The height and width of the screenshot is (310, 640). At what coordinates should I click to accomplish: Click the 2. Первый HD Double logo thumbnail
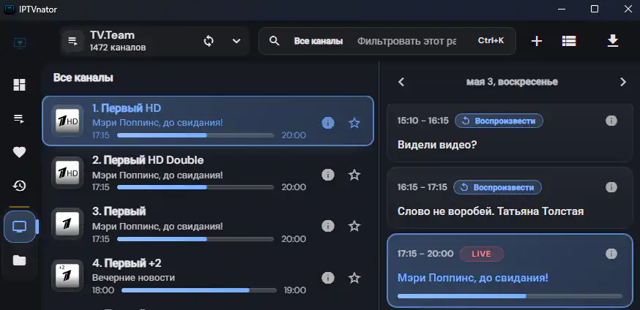[x=67, y=173]
